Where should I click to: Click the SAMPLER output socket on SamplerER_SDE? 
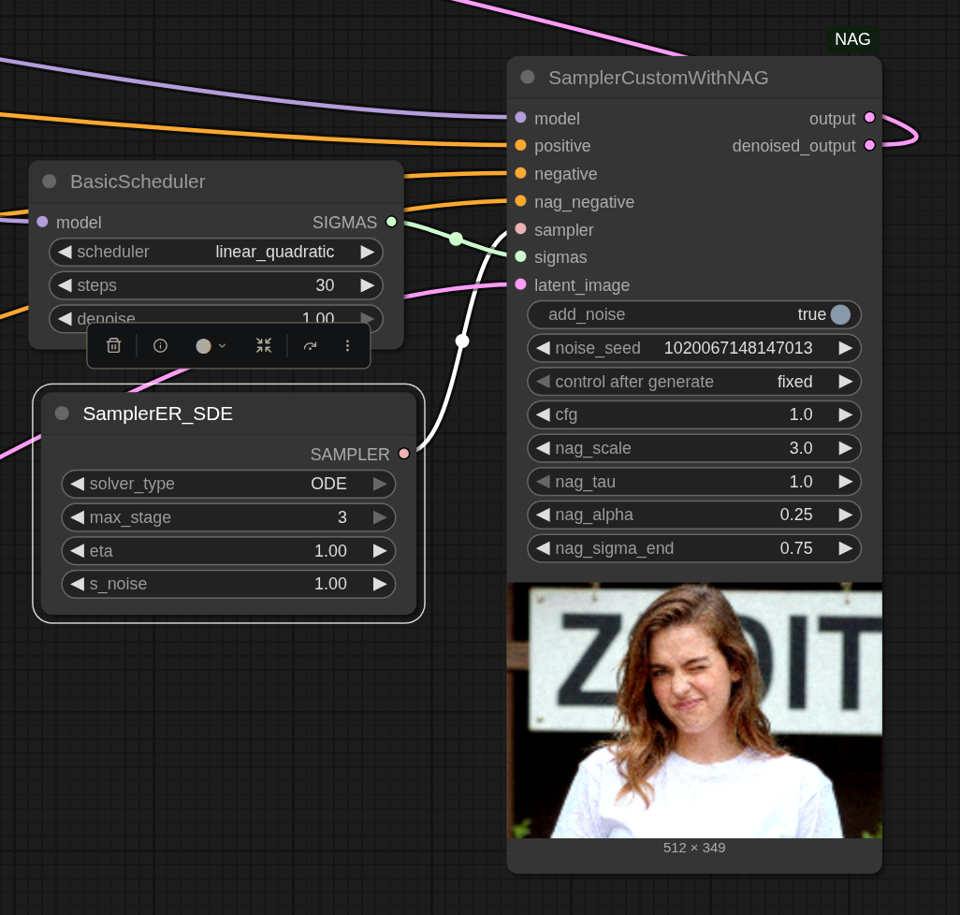pos(404,454)
